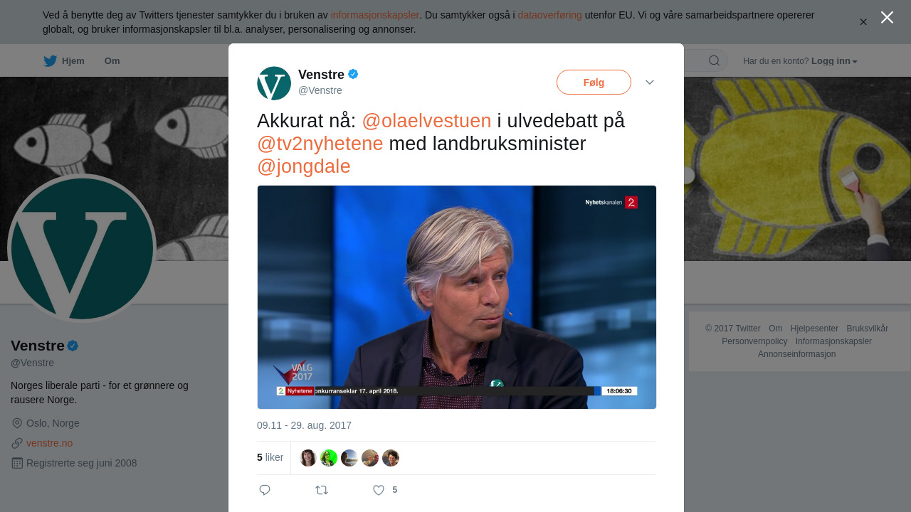The image size is (911, 512).
Task: Open the tweet's TV debate image
Action: click(457, 297)
